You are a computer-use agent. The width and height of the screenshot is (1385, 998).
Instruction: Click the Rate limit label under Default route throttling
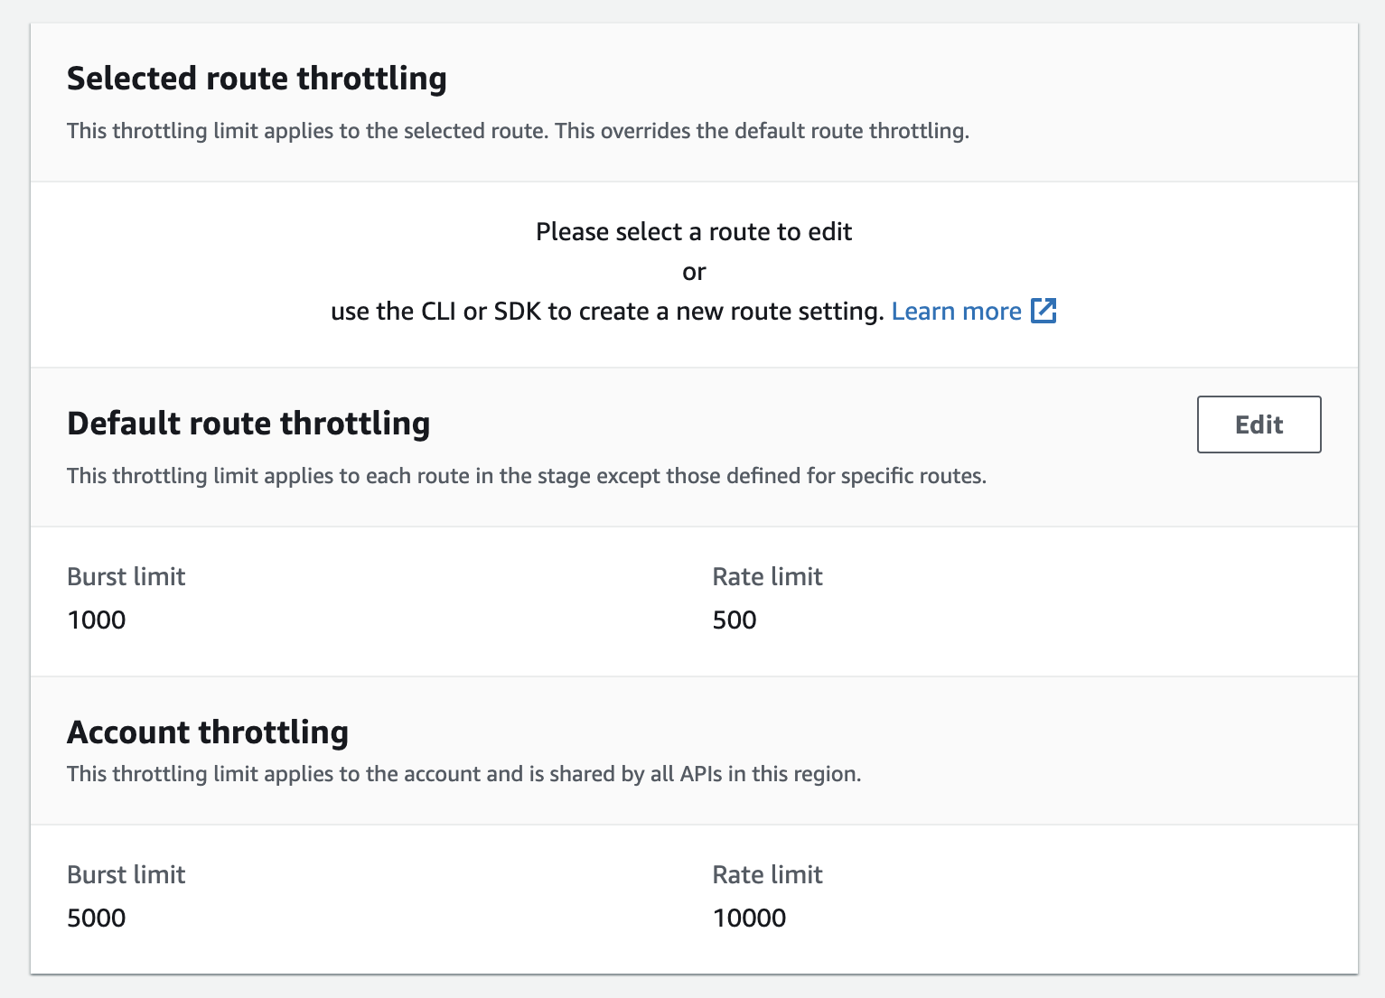(767, 577)
